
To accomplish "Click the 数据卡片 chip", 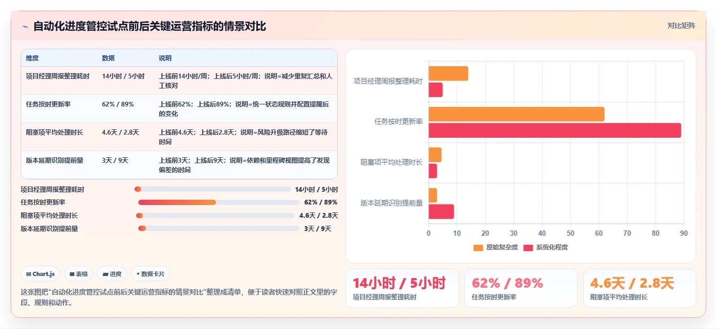I will 150,274.
